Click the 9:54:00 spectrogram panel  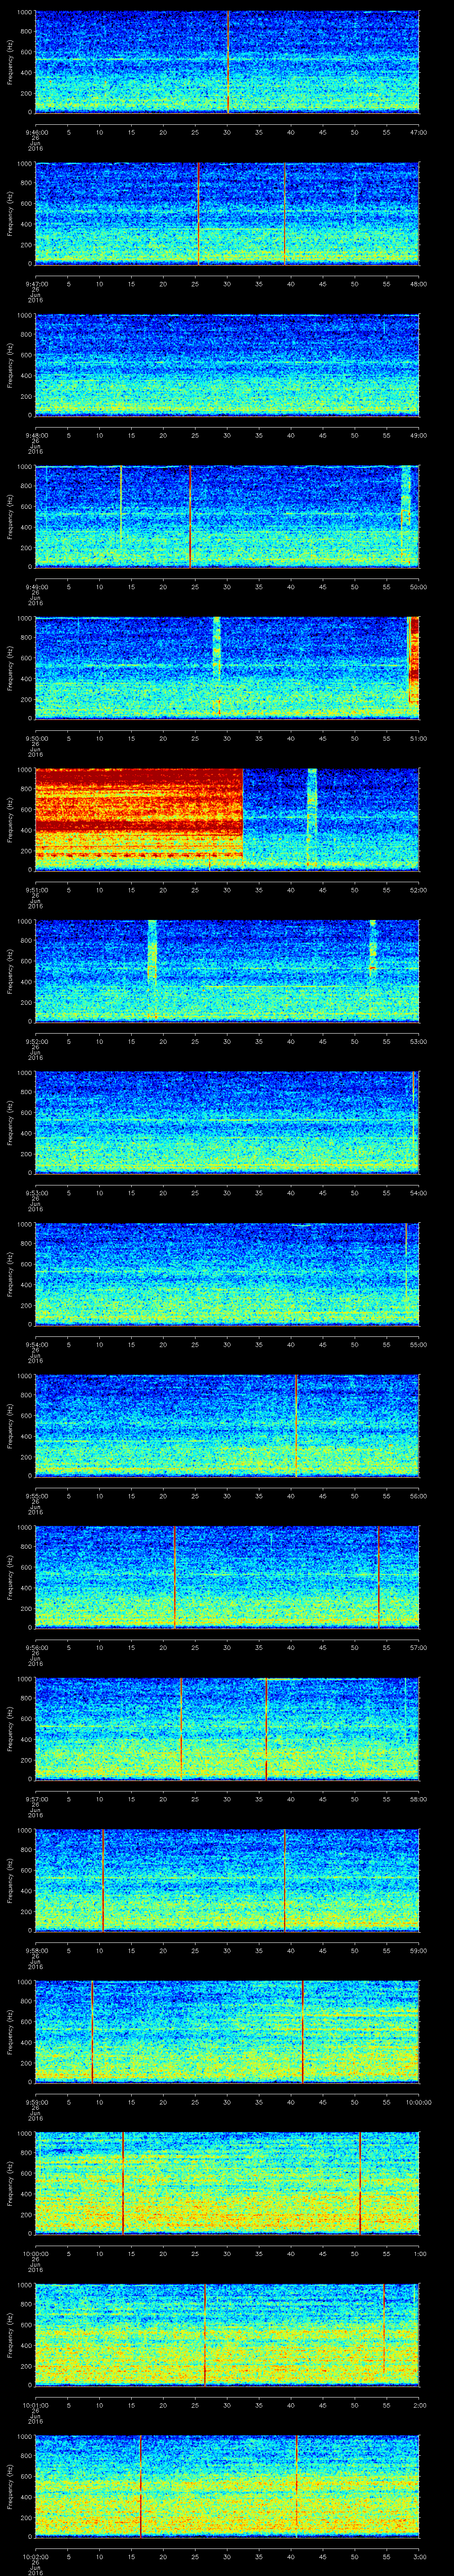click(x=227, y=1273)
